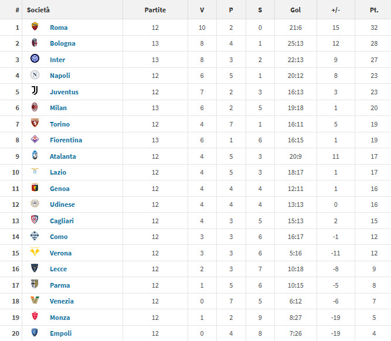Sort table by Pt. column header
This screenshot has height=341, width=391.
pos(374,10)
